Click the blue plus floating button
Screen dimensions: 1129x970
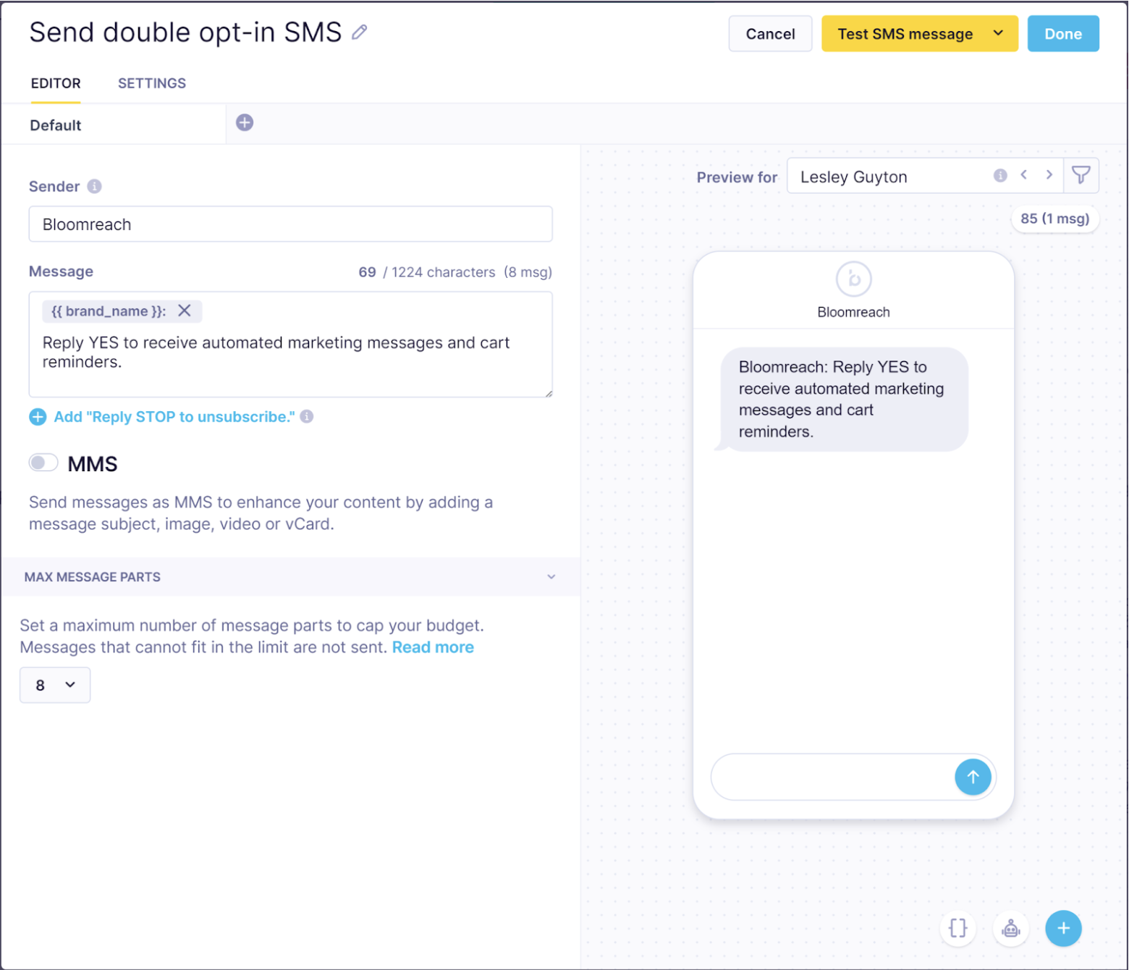pos(1063,928)
